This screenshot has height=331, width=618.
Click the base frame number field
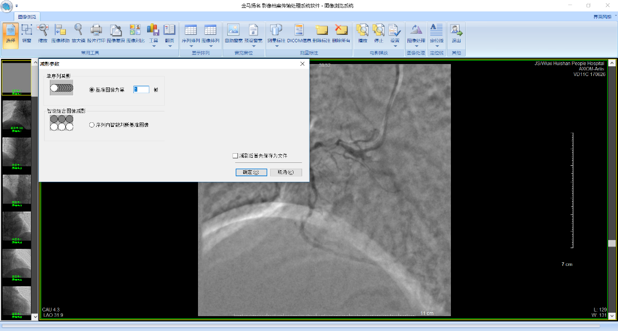pyautogui.click(x=141, y=90)
